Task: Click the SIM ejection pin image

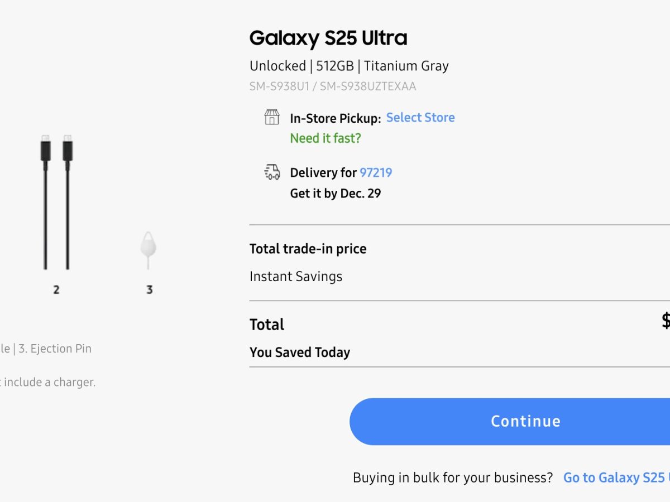Action: tap(149, 247)
